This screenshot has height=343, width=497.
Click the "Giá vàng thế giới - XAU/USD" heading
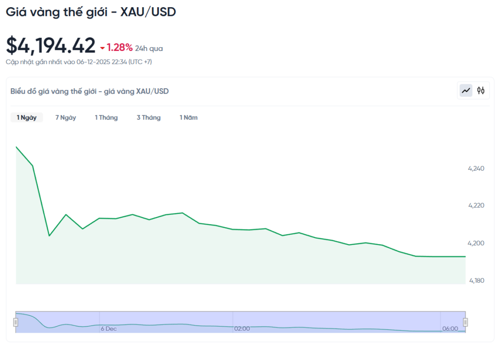coord(91,13)
